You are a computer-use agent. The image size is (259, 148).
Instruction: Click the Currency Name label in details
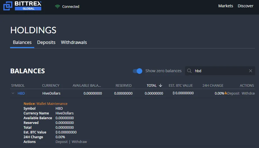36,113
